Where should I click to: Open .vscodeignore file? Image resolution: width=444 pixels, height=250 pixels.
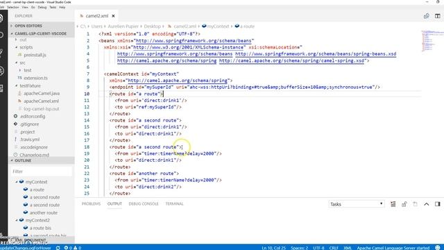tap(34, 147)
